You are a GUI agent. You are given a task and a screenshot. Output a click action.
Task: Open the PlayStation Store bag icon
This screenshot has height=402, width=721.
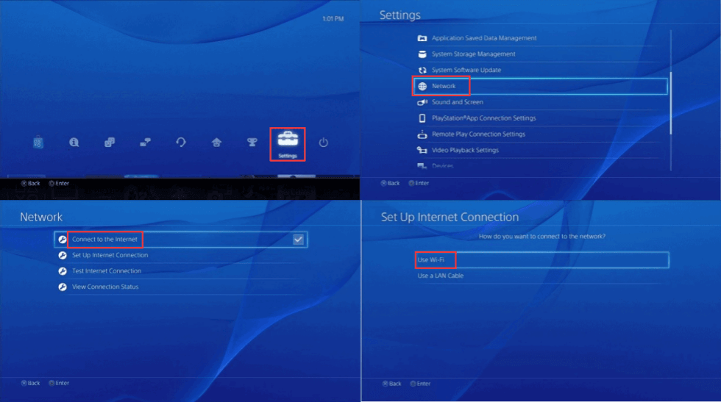click(x=38, y=143)
